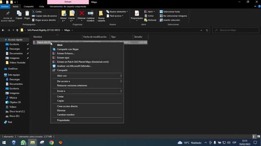Viewport: 261px width, 146px height.
Task: Click SAS.Planet.Nightly.221122.10312 in the address bar
Action: click(x=44, y=30)
